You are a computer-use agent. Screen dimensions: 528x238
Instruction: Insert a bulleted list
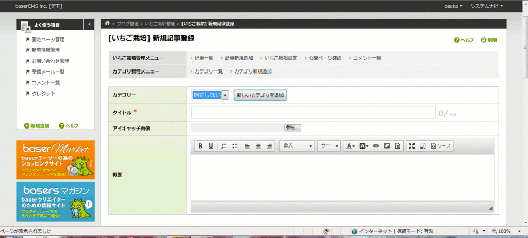pyautogui.click(x=235, y=146)
